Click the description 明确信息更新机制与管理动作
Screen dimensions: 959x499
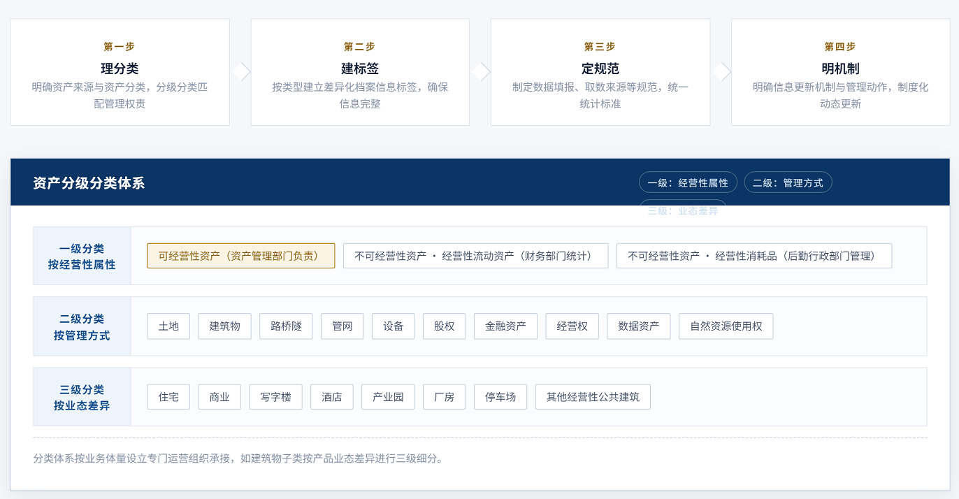tap(841, 96)
